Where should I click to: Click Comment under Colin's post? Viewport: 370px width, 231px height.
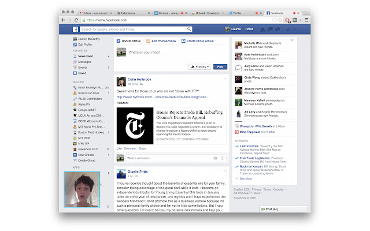pyautogui.click(x=130, y=148)
